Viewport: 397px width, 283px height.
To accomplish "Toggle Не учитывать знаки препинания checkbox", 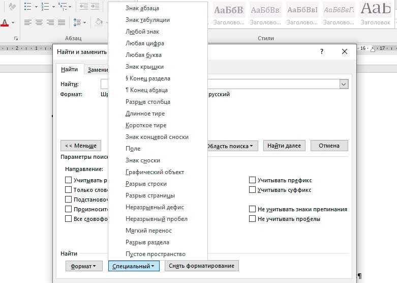I will 252,209.
